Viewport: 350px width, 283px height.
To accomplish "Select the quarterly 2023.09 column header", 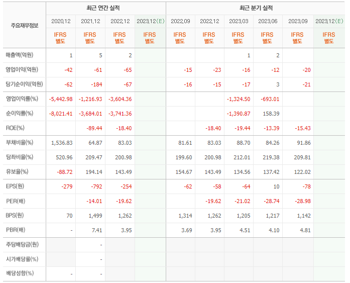I will [x=298, y=21].
